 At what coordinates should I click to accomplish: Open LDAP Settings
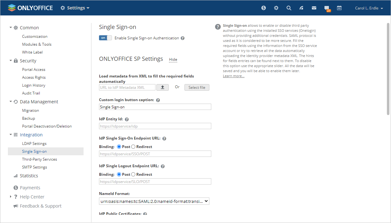pyautogui.click(x=34, y=144)
